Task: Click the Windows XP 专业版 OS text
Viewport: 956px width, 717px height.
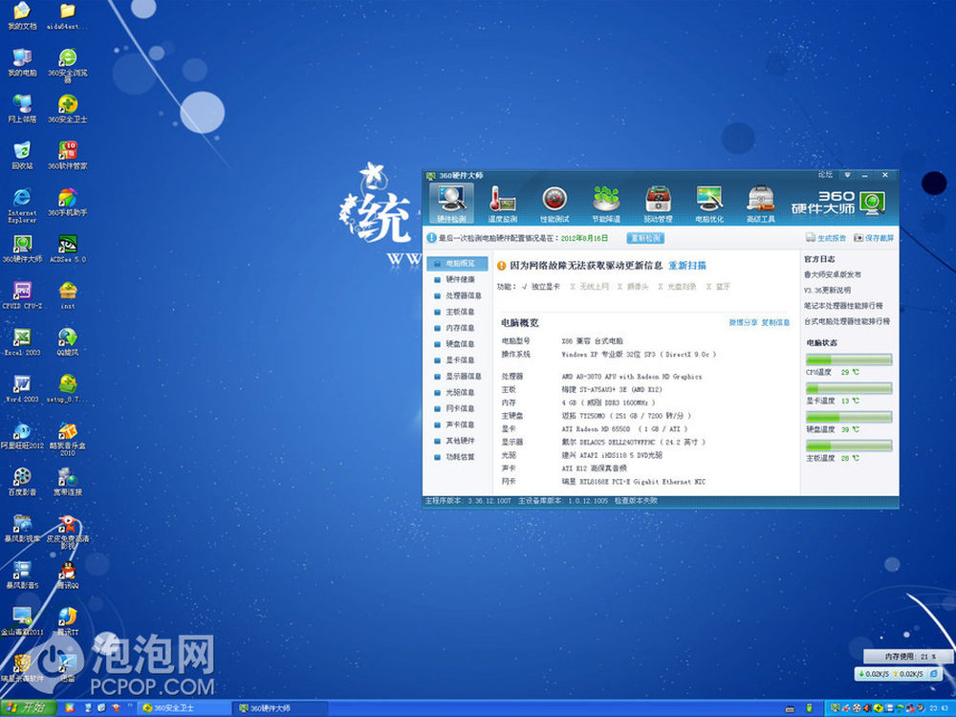Action: (x=639, y=355)
